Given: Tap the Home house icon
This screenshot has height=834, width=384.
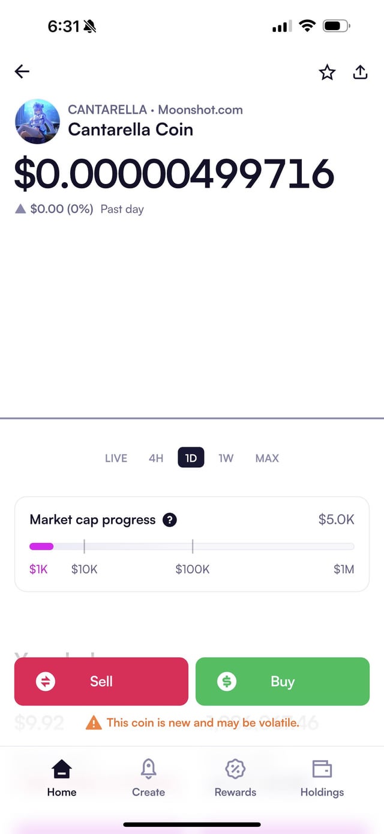Looking at the screenshot, I should (62, 768).
